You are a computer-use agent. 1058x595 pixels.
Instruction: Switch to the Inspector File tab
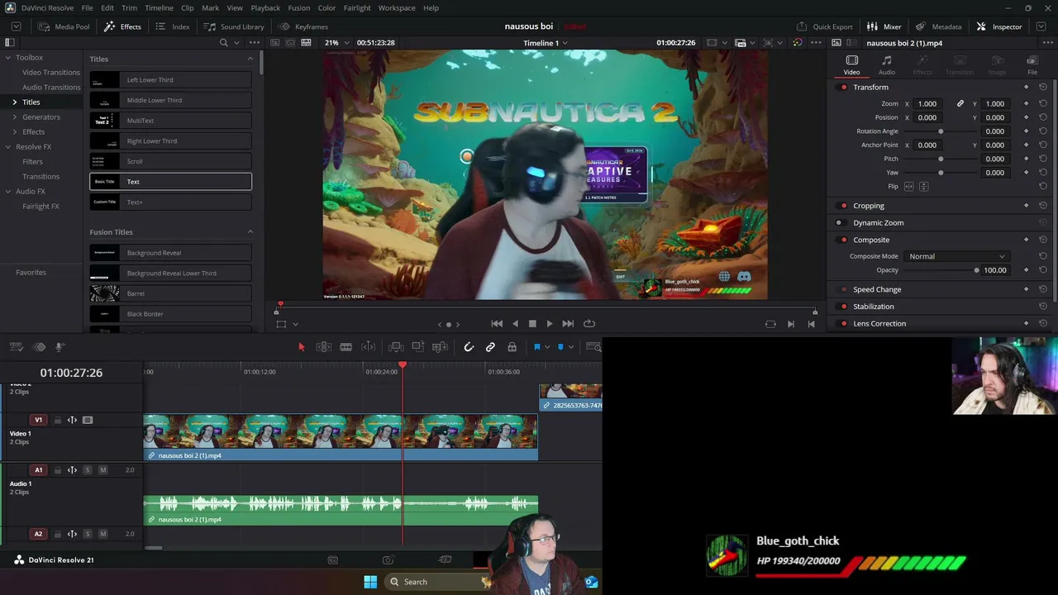click(x=1032, y=65)
